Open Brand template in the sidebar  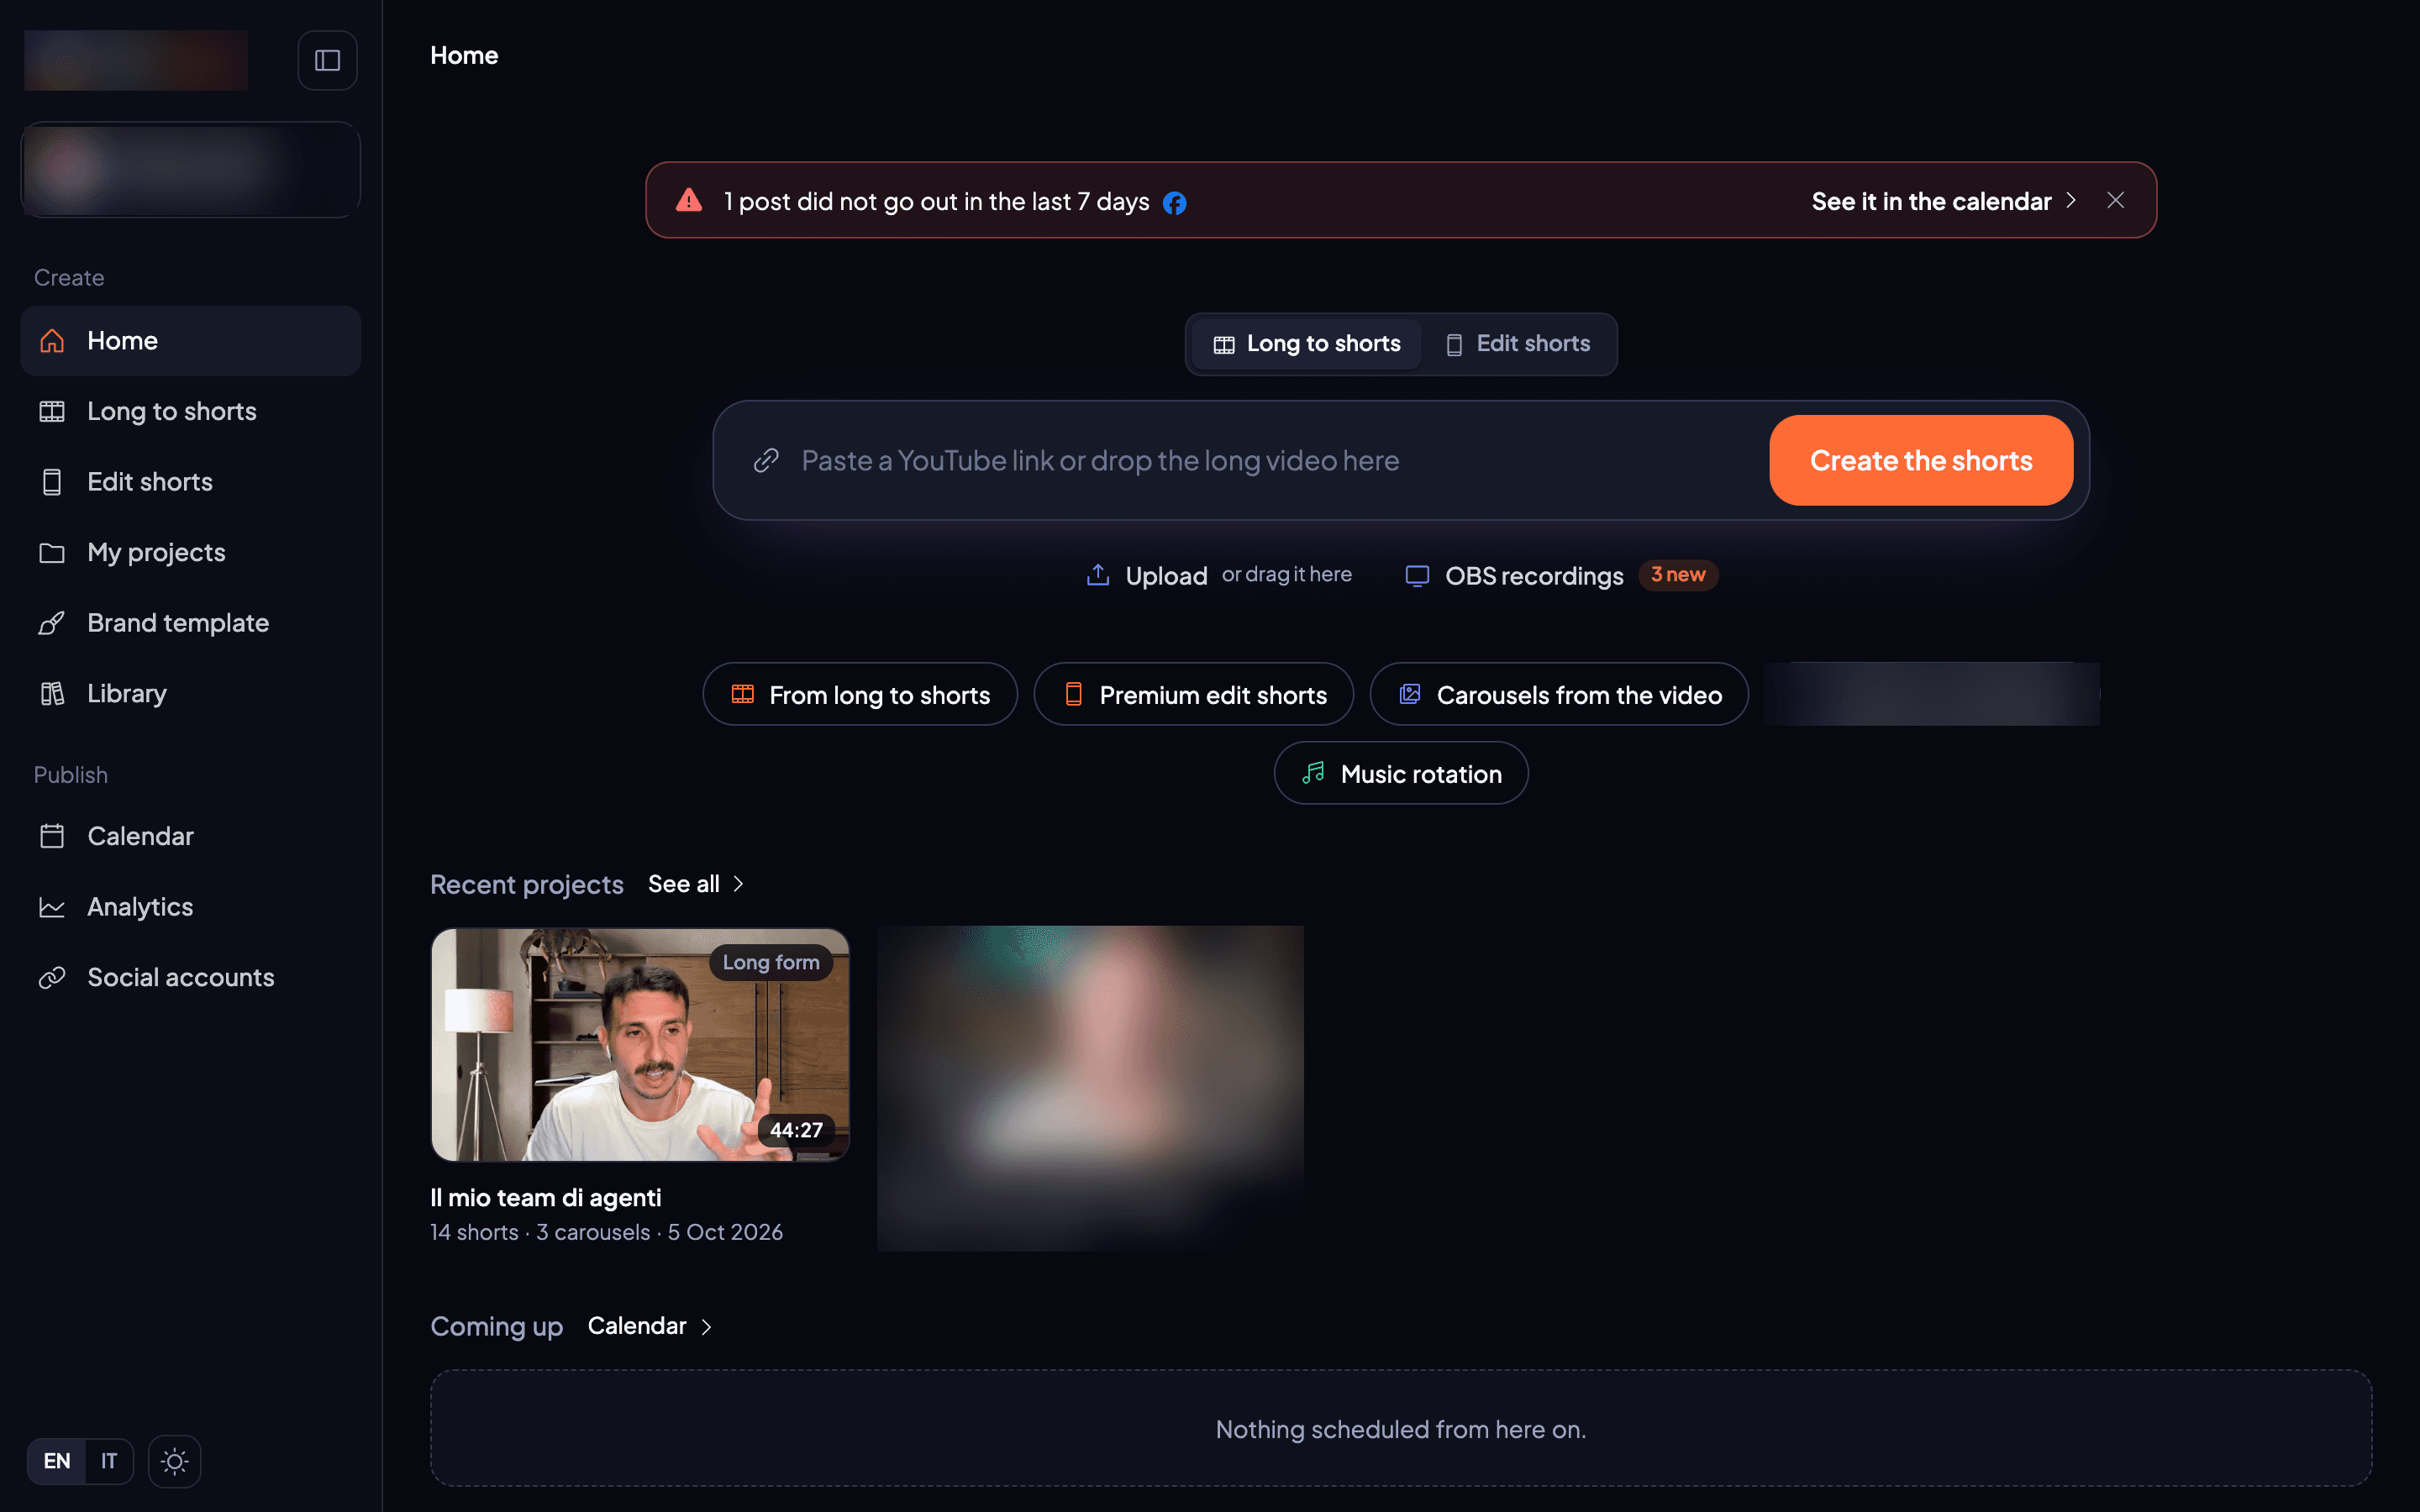191,623
